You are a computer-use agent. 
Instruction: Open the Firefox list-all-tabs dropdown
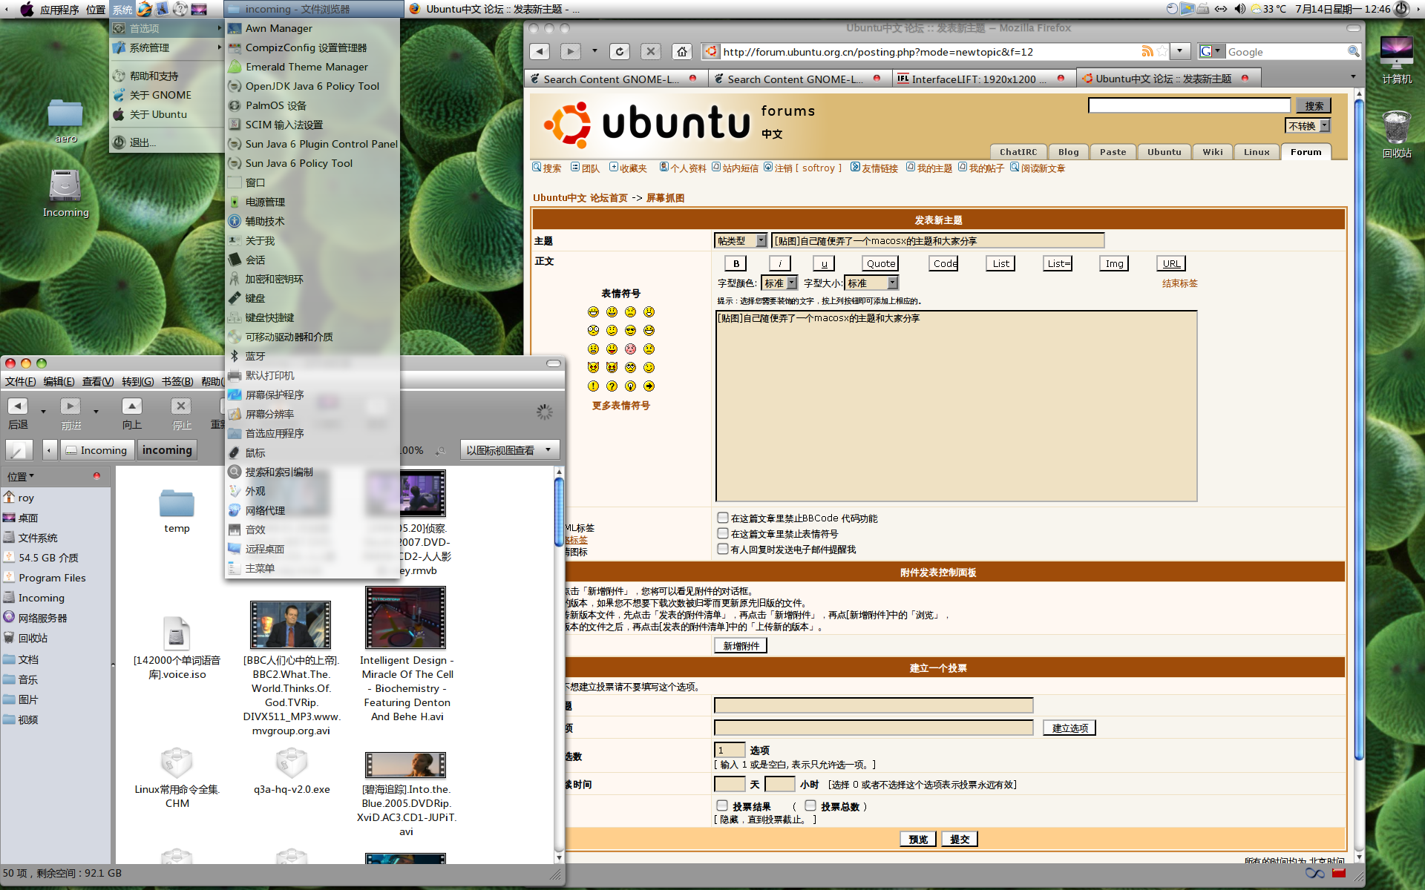tap(1353, 77)
